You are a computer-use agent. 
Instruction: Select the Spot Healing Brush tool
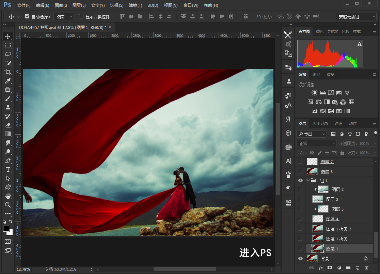[x=8, y=90]
